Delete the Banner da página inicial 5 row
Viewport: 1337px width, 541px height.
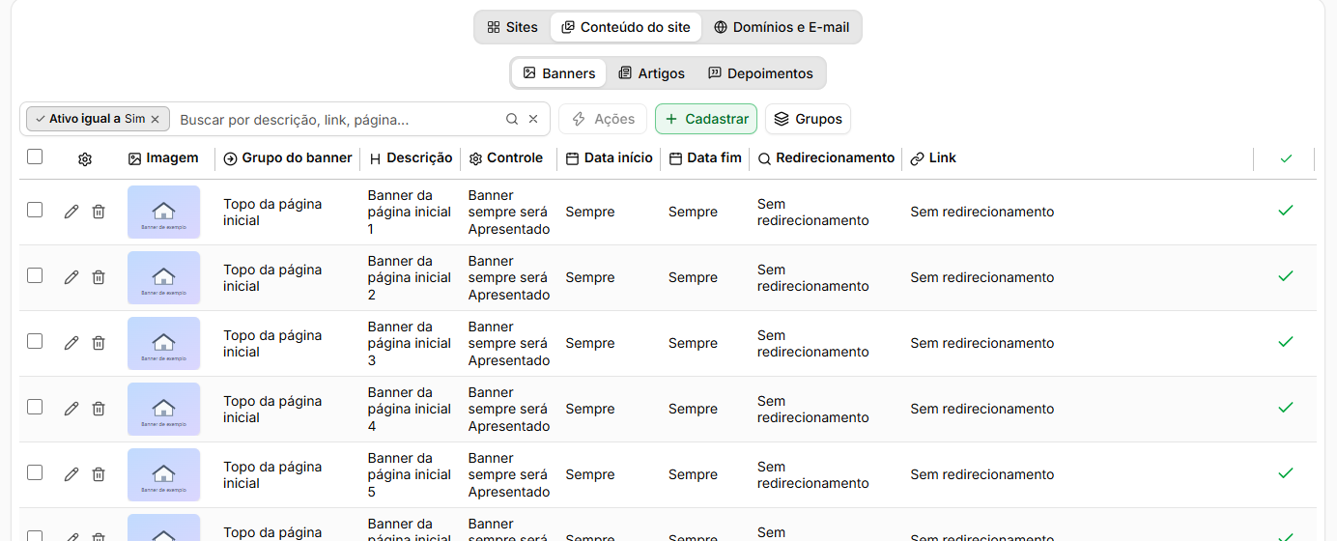click(x=99, y=474)
